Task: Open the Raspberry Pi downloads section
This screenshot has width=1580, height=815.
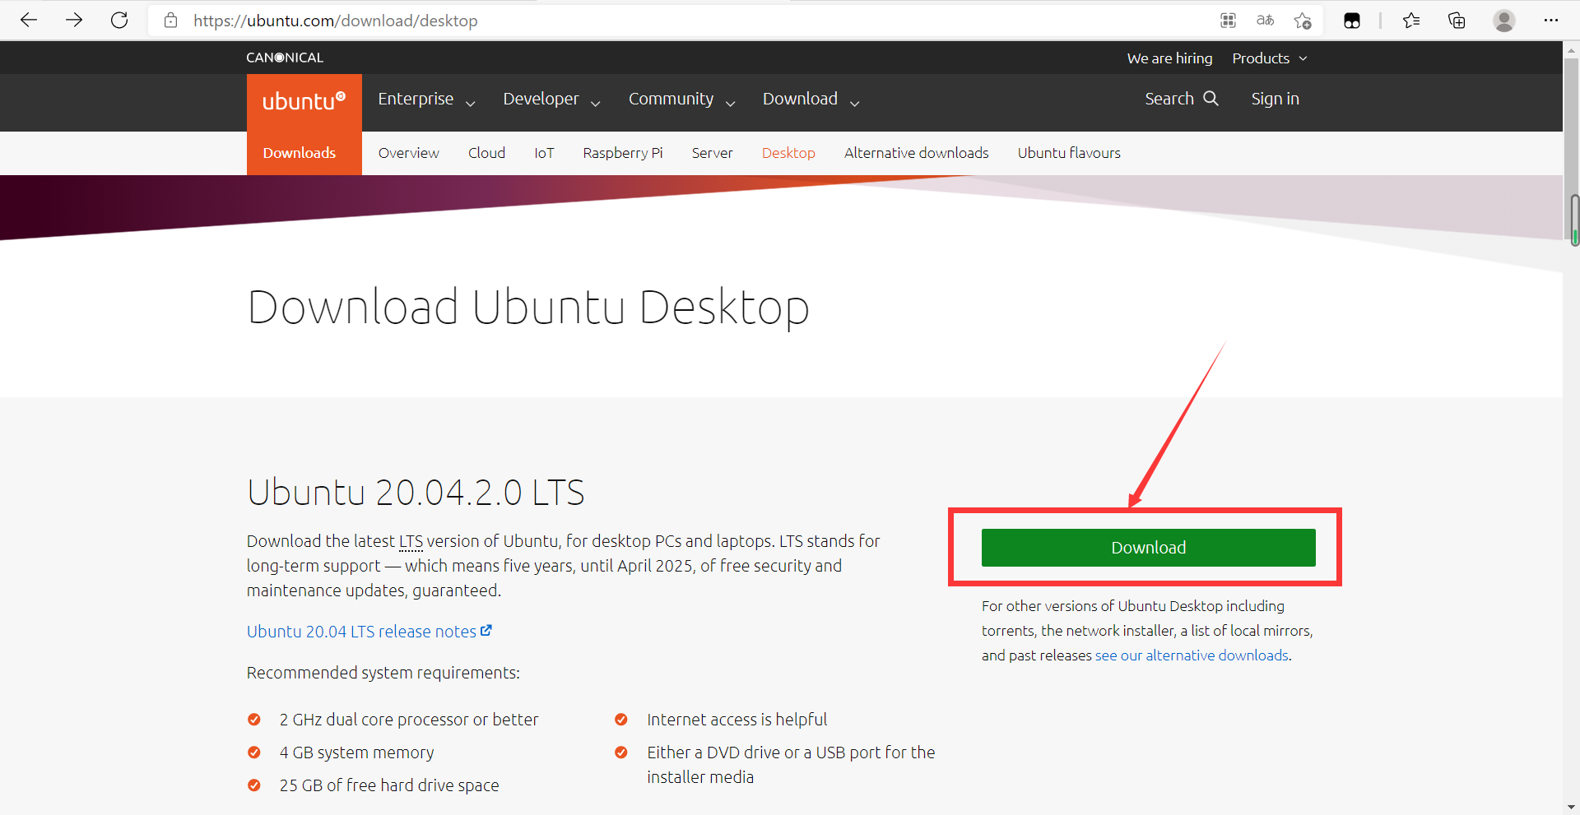Action: coord(623,153)
